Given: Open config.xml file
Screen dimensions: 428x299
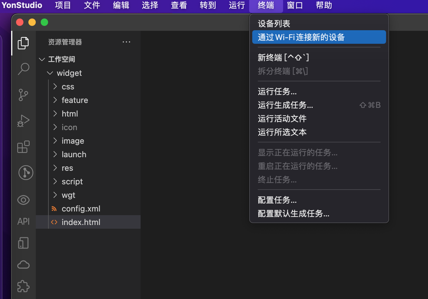Looking at the screenshot, I should [x=81, y=209].
